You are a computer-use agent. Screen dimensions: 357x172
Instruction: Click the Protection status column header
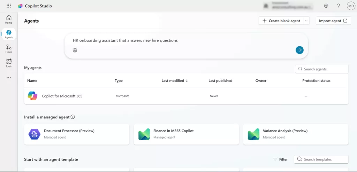click(316, 80)
